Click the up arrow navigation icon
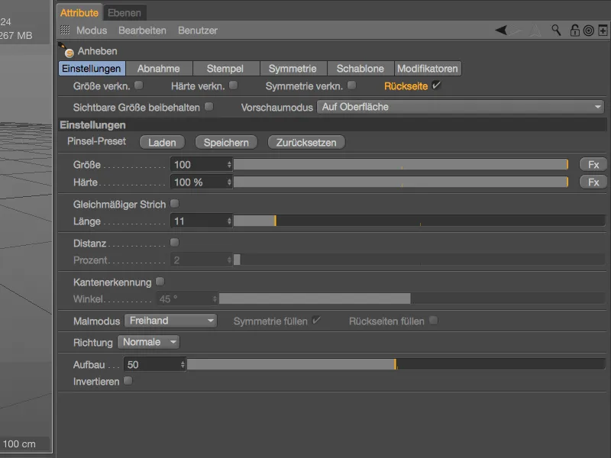 coord(536,30)
